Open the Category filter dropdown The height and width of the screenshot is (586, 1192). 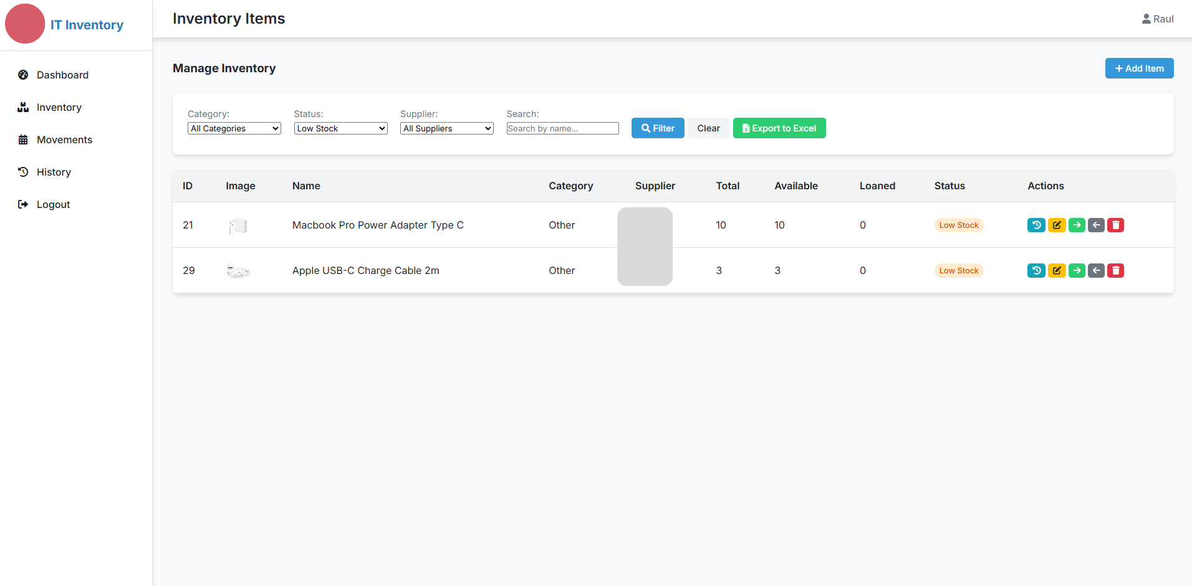[x=234, y=128]
